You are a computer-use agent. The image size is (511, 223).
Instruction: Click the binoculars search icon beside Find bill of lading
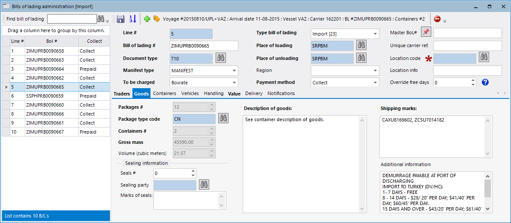(x=101, y=19)
